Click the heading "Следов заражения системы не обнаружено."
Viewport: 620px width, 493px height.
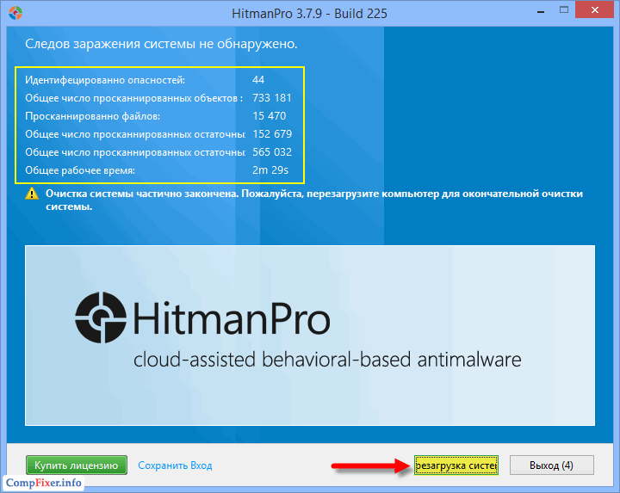click(161, 44)
